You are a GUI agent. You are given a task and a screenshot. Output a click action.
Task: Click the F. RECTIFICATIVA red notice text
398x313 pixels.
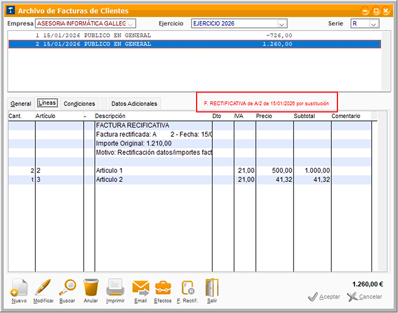266,104
